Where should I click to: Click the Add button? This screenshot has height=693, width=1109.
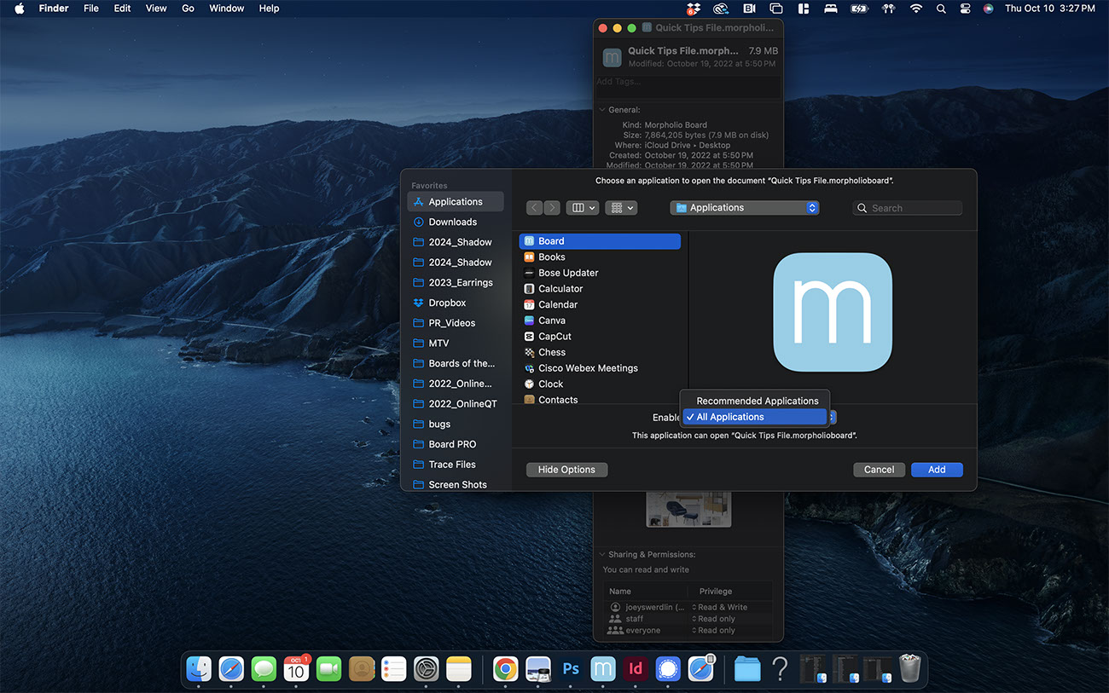936,470
